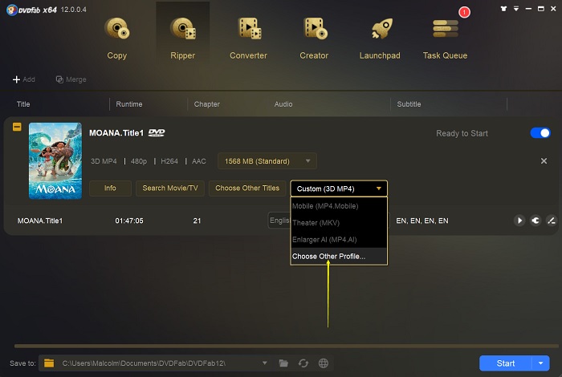The height and width of the screenshot is (377, 562).
Task: Click the refresh path icon
Action: point(303,363)
